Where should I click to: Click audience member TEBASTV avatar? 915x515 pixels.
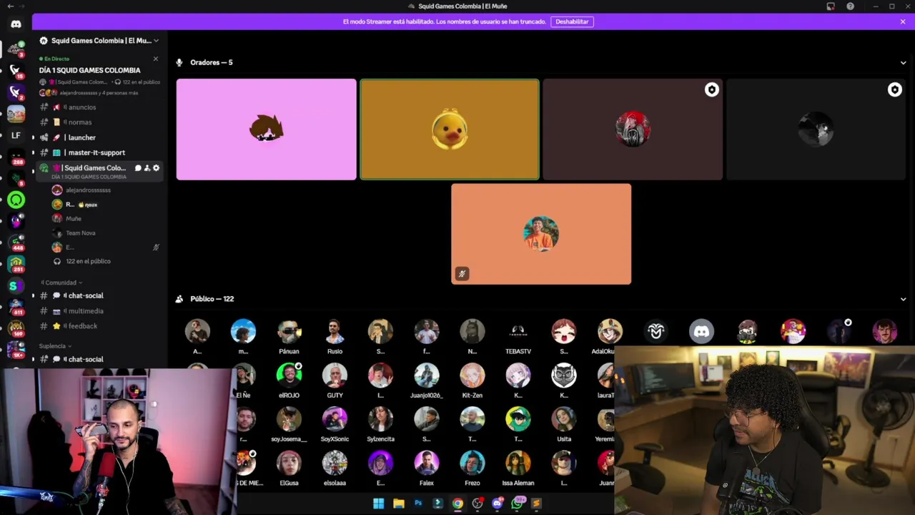coord(518,331)
